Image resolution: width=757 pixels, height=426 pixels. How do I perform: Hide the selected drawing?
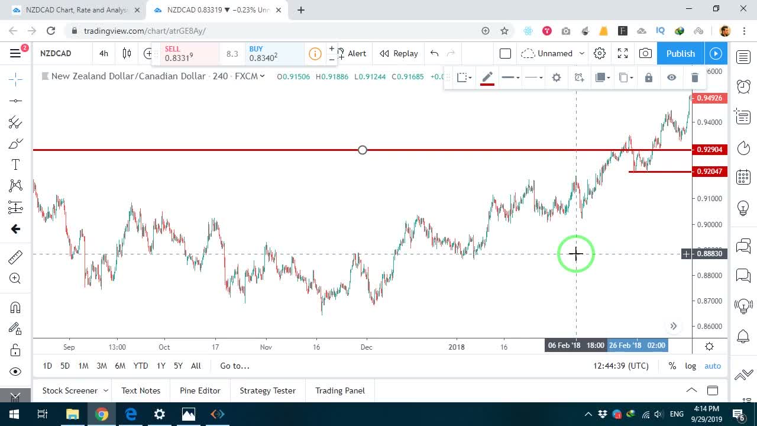[x=672, y=78]
